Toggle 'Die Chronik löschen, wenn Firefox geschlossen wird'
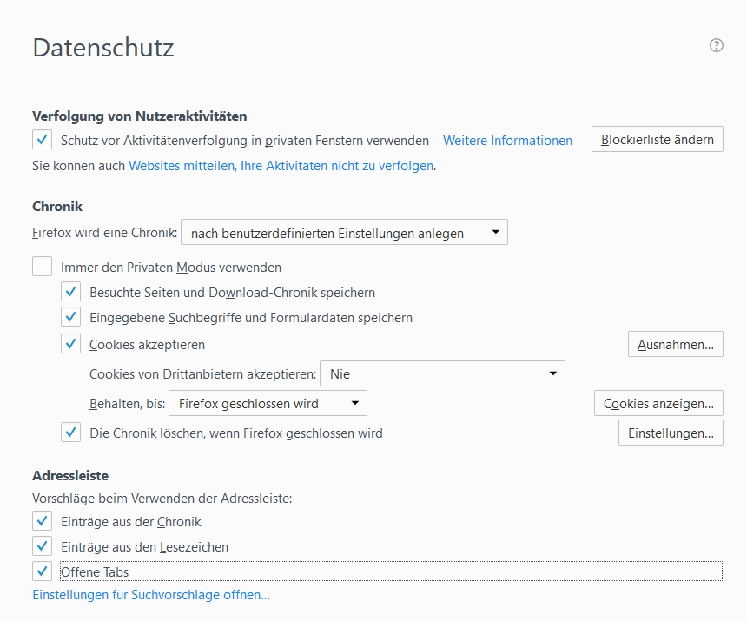Image resolution: width=747 pixels, height=621 pixels. pyautogui.click(x=71, y=433)
